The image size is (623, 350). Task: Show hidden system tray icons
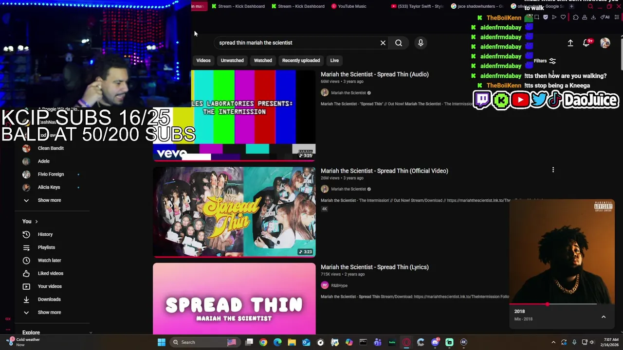[x=553, y=342]
